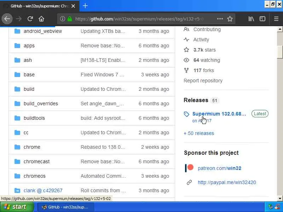Open the apps folder
283x212 pixels.
click(29, 46)
